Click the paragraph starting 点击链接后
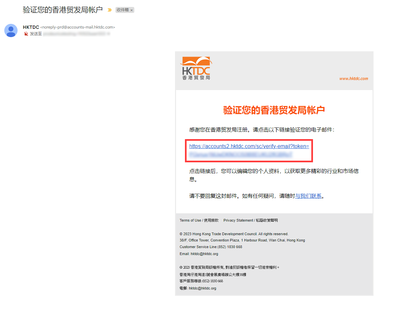398x317 pixels. click(x=274, y=175)
